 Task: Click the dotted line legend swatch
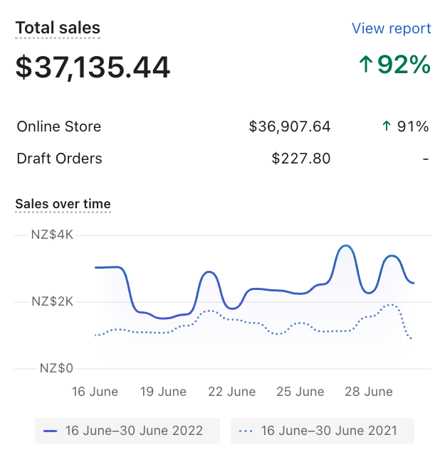pyautogui.click(x=246, y=431)
